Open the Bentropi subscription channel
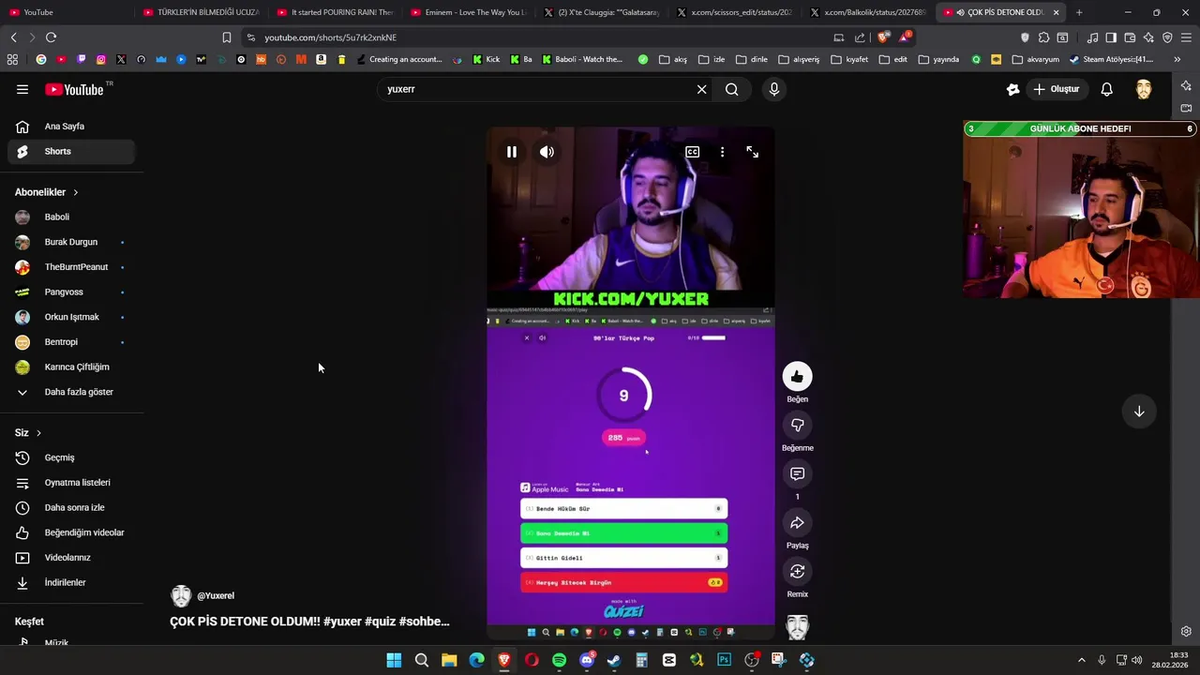The height and width of the screenshot is (675, 1200). (72, 342)
